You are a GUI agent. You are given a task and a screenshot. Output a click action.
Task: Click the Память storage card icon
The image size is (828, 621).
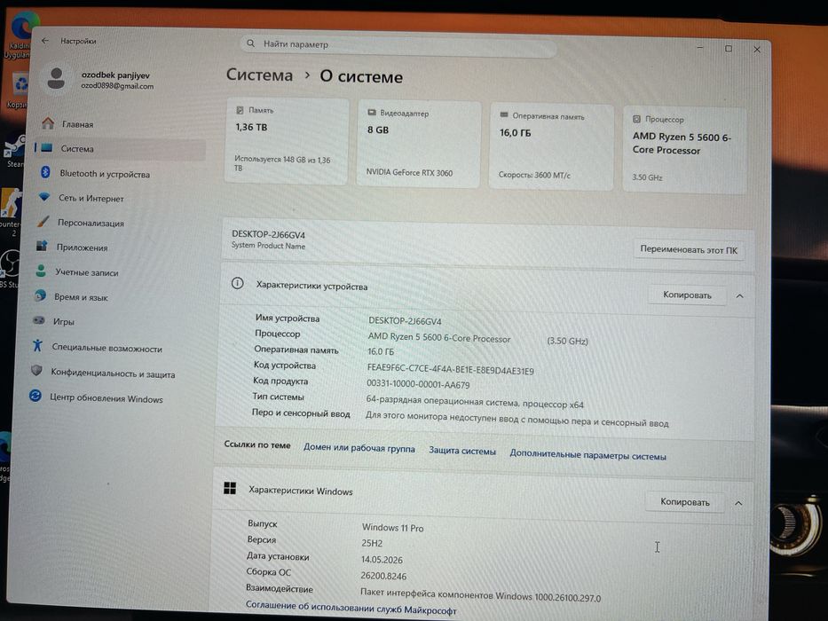point(240,110)
